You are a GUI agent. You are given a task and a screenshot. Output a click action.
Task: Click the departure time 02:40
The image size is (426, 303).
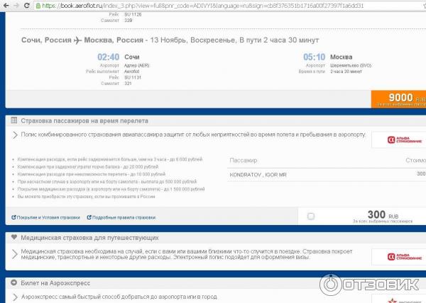pos(109,57)
